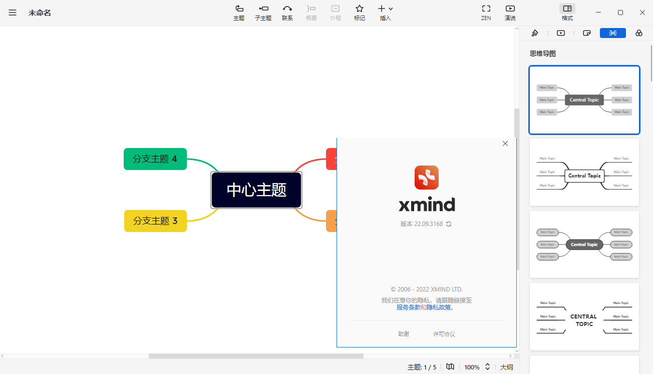The width and height of the screenshot is (653, 374).
Task: Click the 版本 22.09.3168 version text
Action: coord(422,224)
